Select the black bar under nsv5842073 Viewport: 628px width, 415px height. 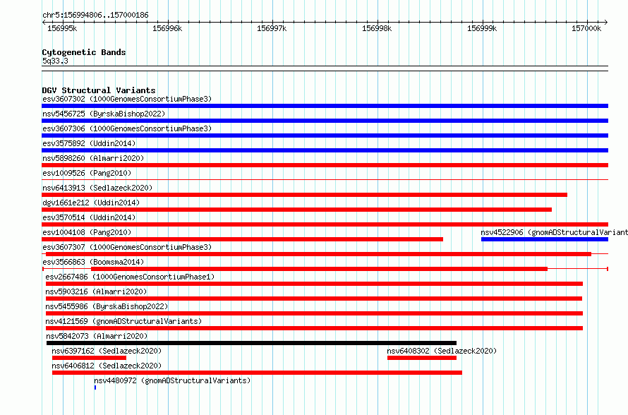click(251, 343)
